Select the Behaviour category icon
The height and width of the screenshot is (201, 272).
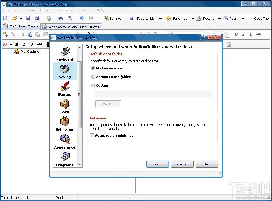click(64, 122)
